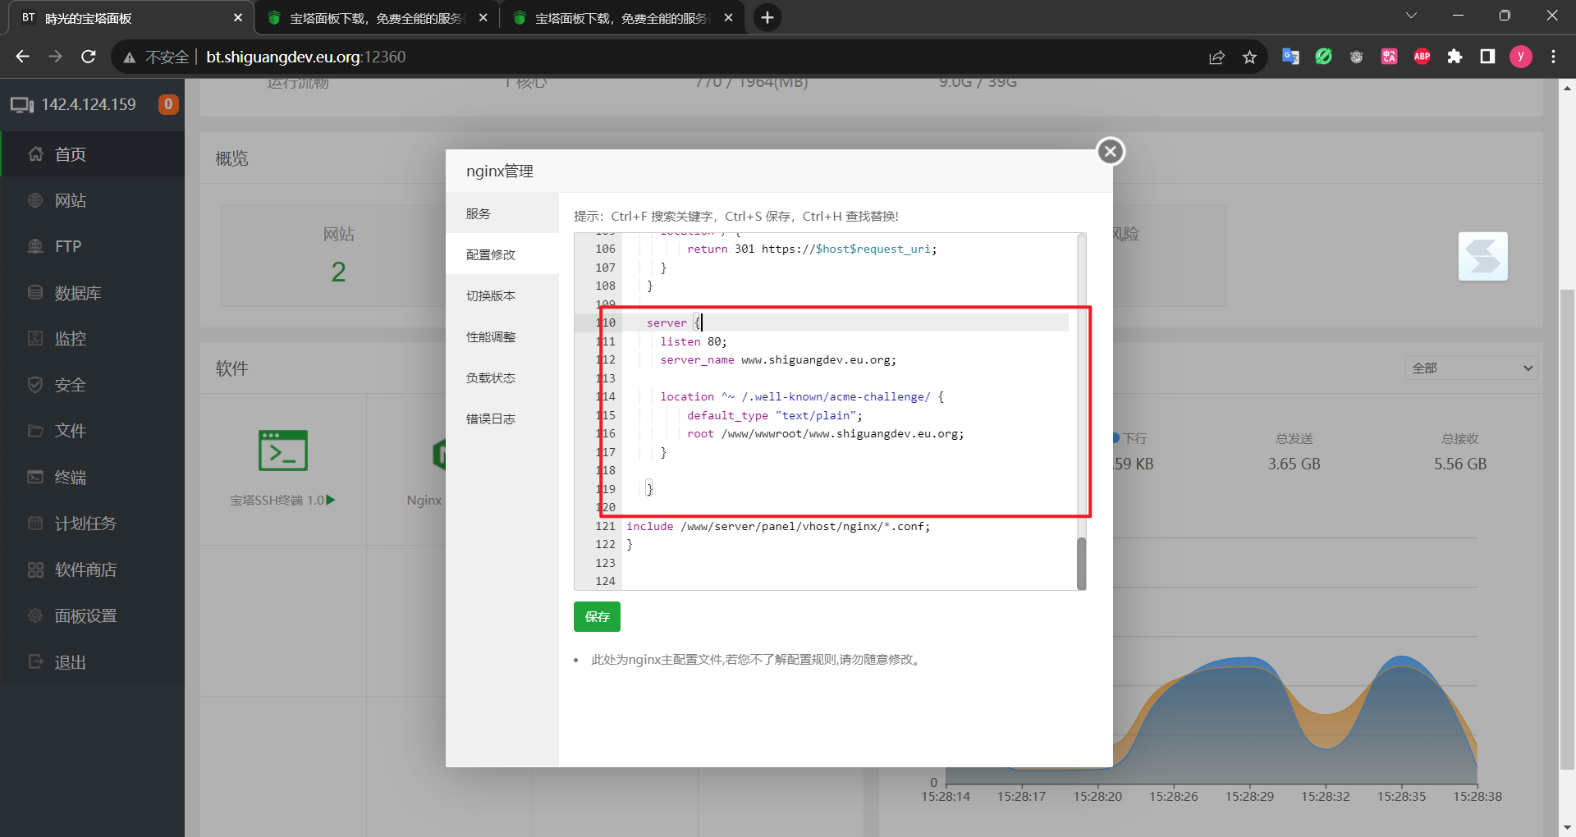The height and width of the screenshot is (837, 1576).
Task: Open 安全 in the sidebar
Action: 93,385
